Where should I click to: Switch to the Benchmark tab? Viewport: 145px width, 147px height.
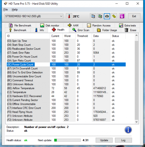pos(18,30)
